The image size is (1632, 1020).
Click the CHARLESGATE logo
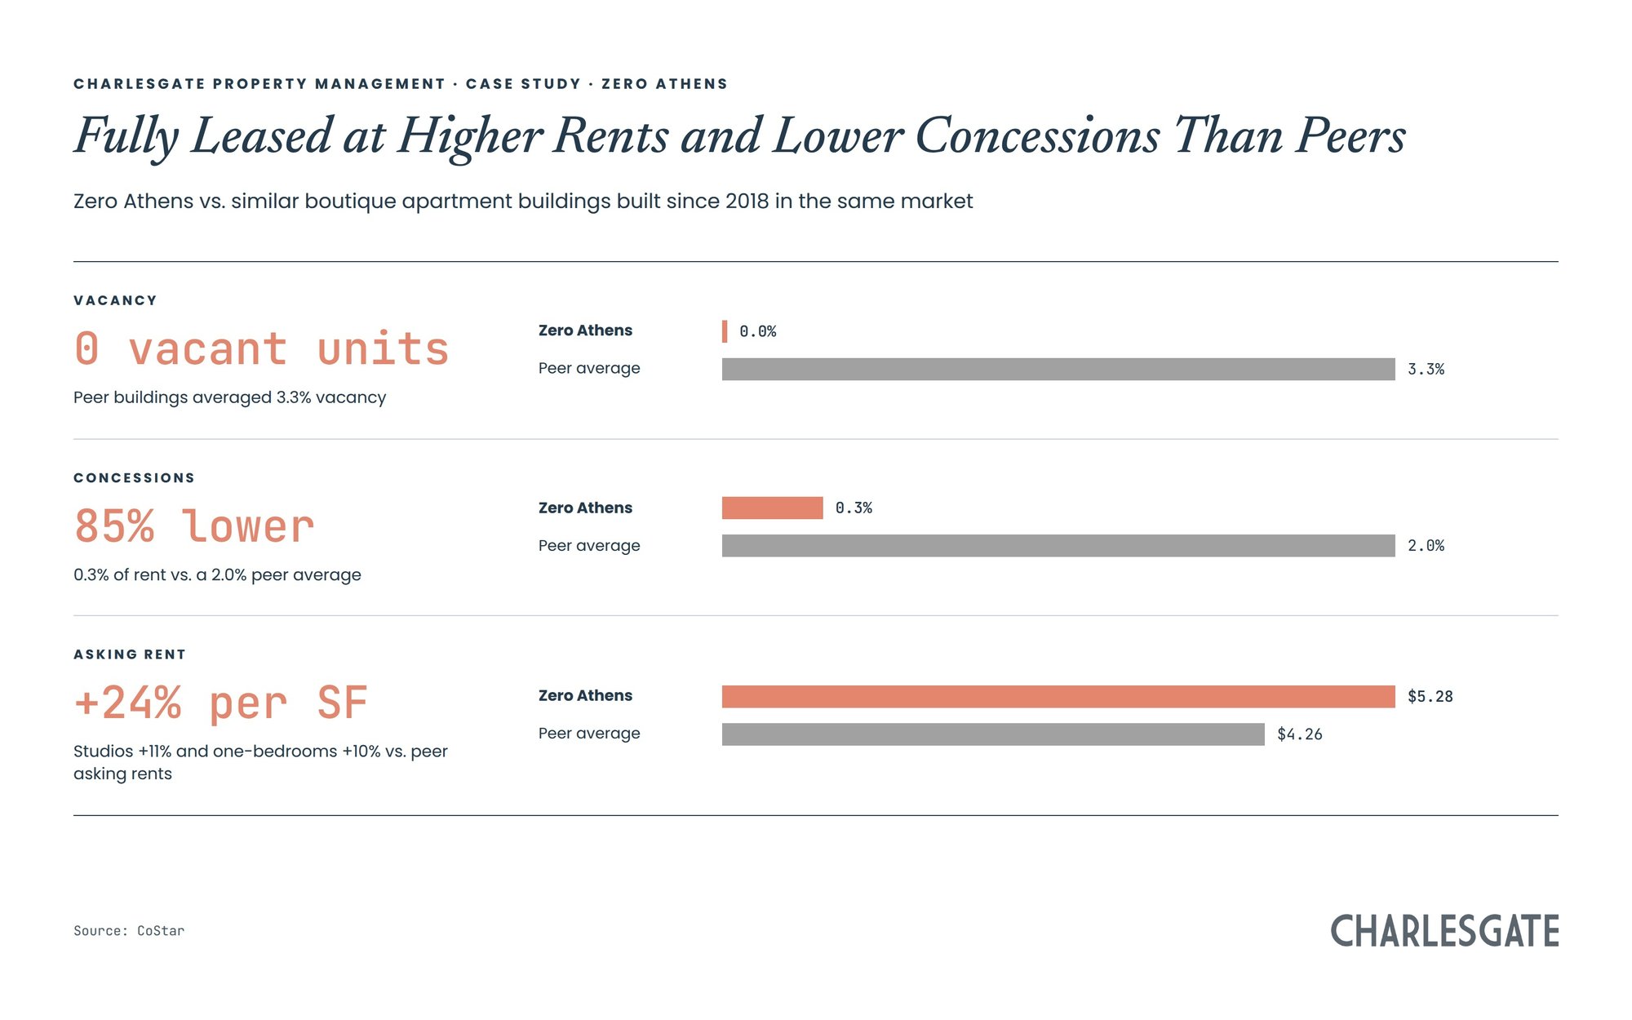coord(1444,931)
